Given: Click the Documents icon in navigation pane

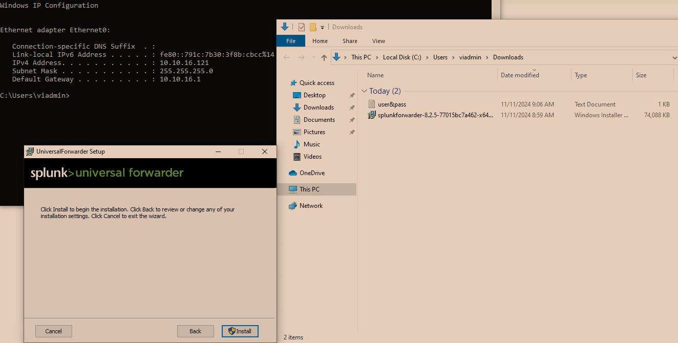Looking at the screenshot, I should click(297, 120).
